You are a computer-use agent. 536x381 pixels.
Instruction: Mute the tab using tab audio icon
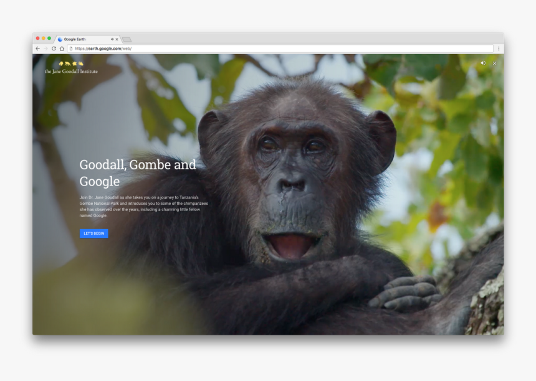(112, 39)
